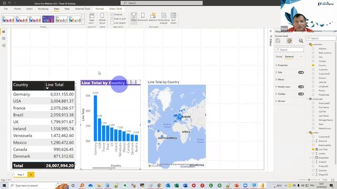Image resolution: width=337 pixels, height=189 pixels.
Task: Click the add new page button
Action: 31,175
